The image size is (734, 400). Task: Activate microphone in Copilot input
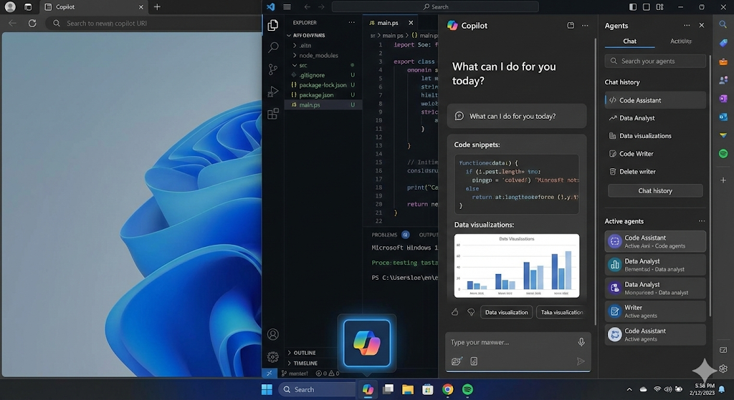pos(581,342)
